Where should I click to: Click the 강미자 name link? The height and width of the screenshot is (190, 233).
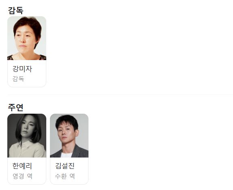[22, 69]
